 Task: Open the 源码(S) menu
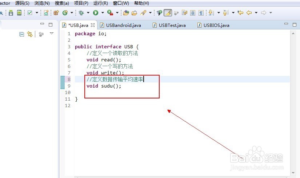(22, 3)
